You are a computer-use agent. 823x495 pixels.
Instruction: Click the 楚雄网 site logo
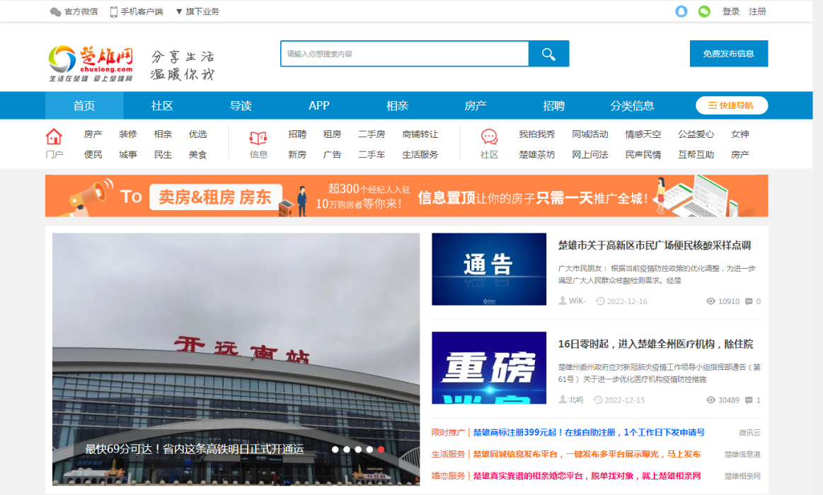(x=91, y=63)
